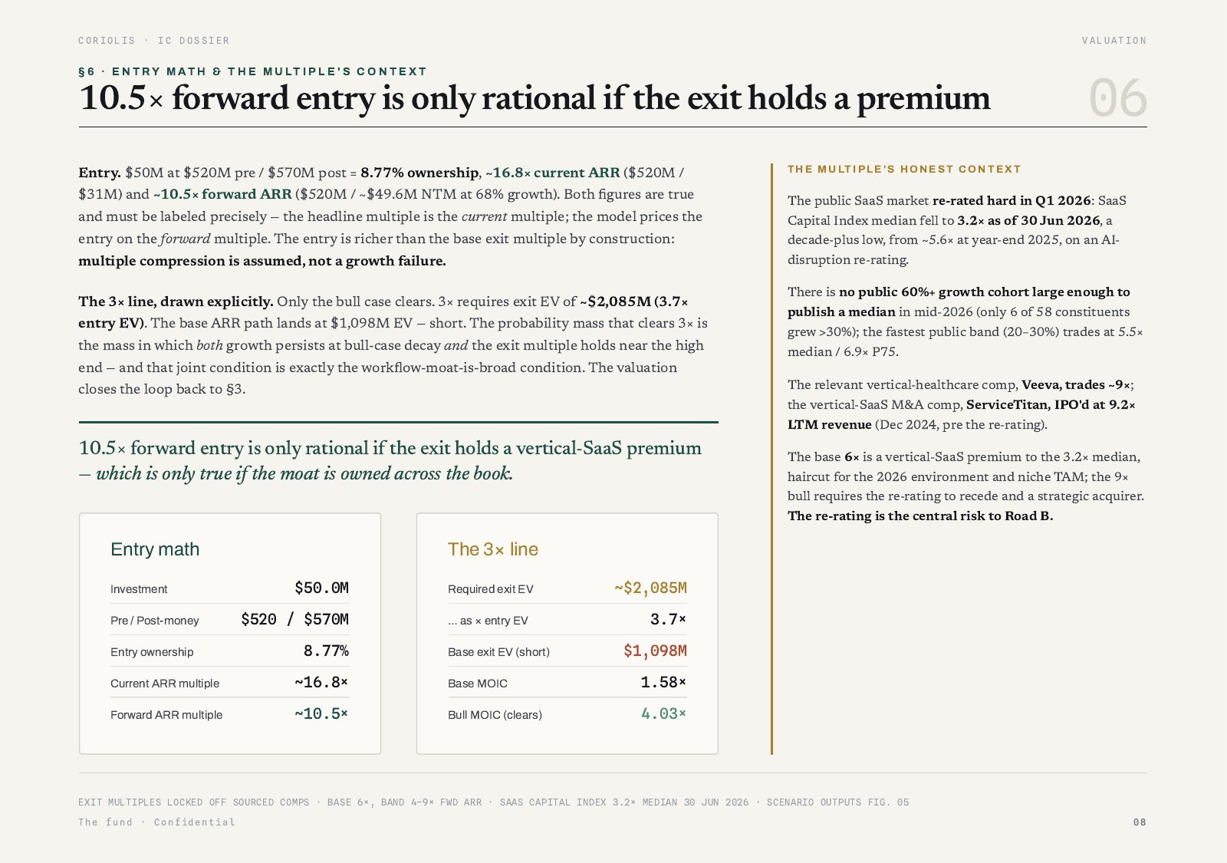
Task: Select the slide's main headline text
Action: (x=535, y=98)
